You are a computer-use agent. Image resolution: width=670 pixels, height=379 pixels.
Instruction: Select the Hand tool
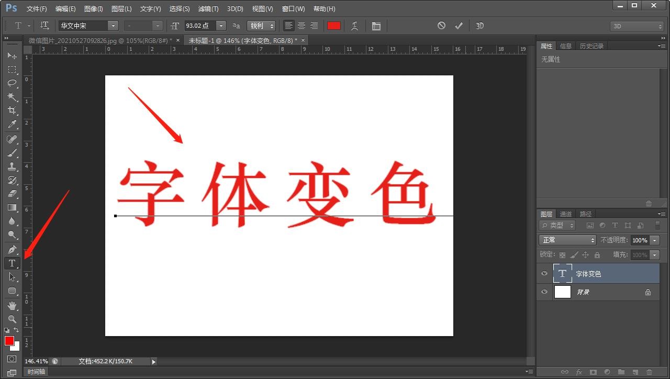(12, 306)
